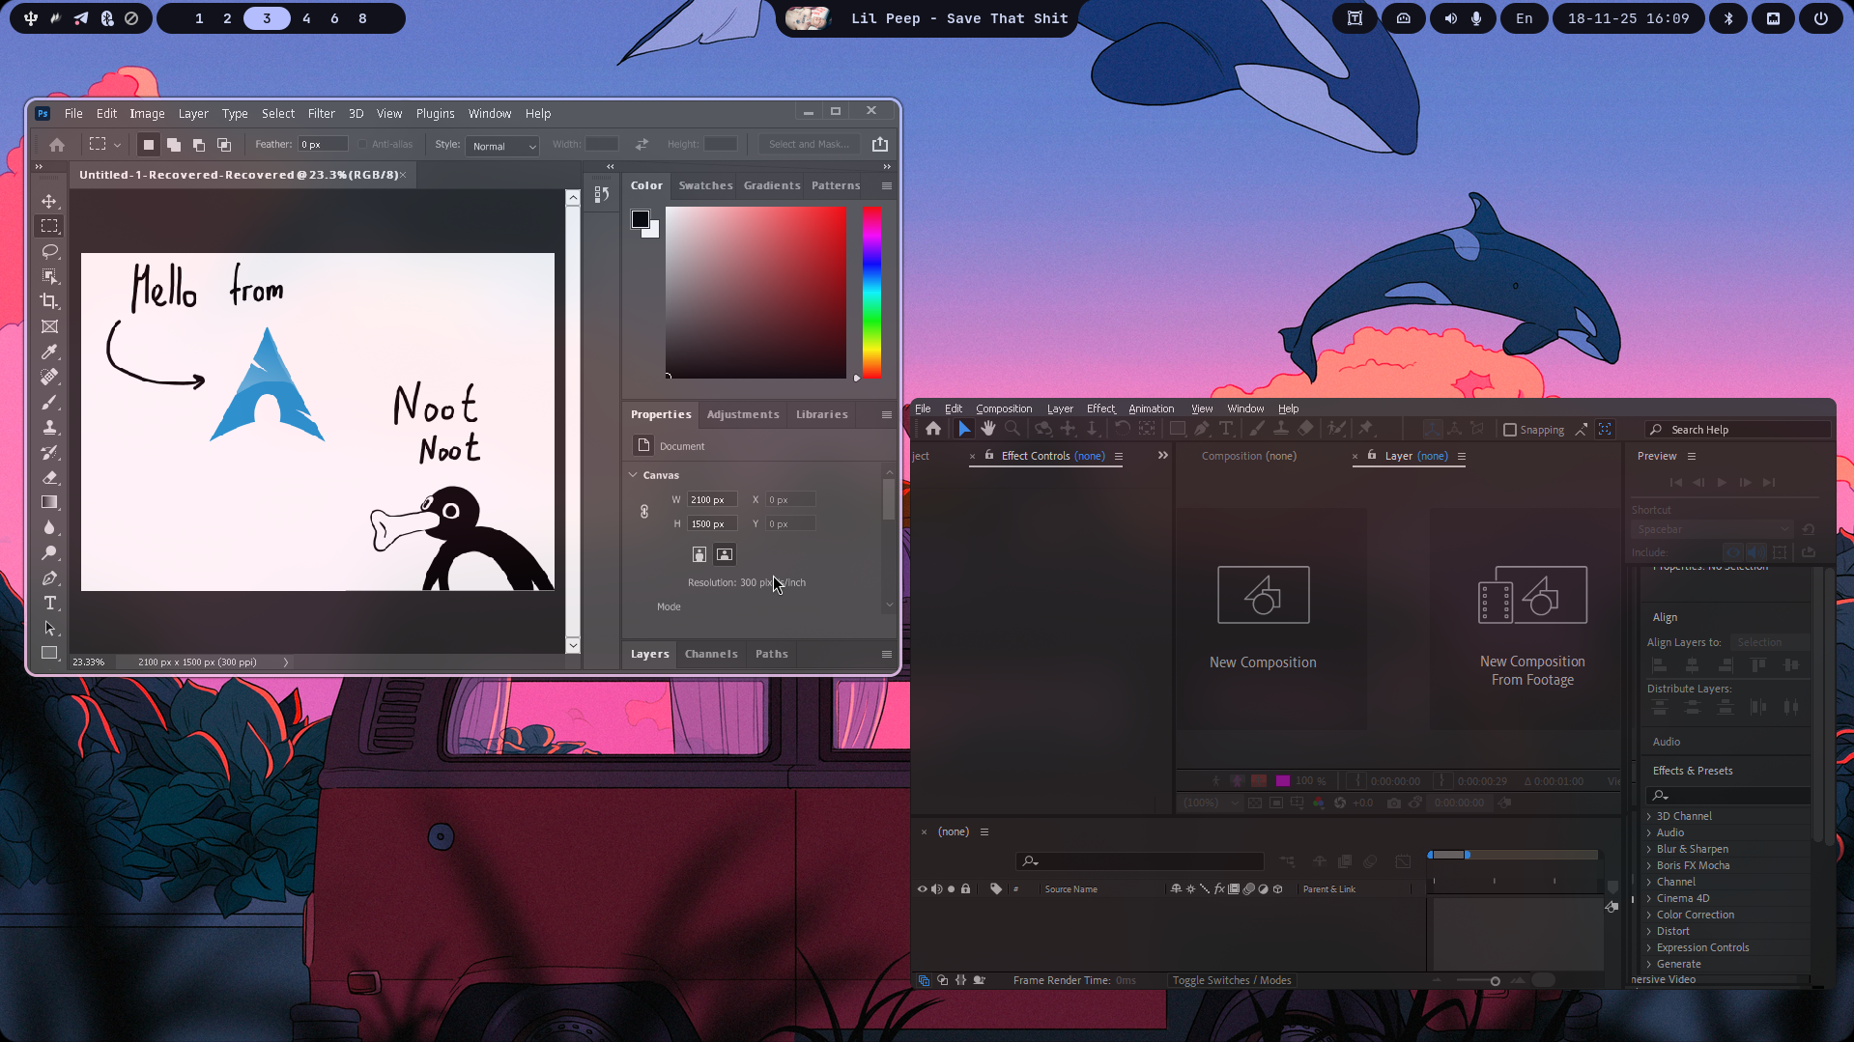
Task: Pick the Eraser tool in Photoshop
Action: (50, 476)
